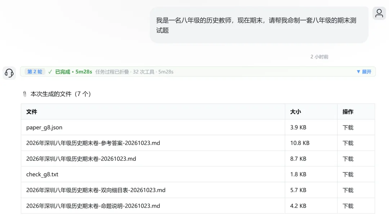The height and width of the screenshot is (218, 389).
Task: Select the 命题说明-20261023.md file name
Action: pos(93,206)
